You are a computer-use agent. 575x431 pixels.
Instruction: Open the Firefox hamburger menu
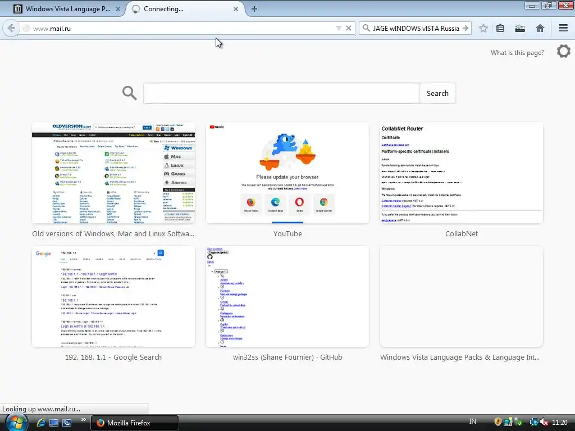pyautogui.click(x=563, y=28)
